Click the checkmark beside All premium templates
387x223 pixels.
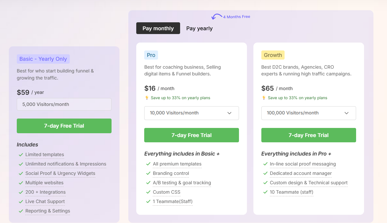148,164
